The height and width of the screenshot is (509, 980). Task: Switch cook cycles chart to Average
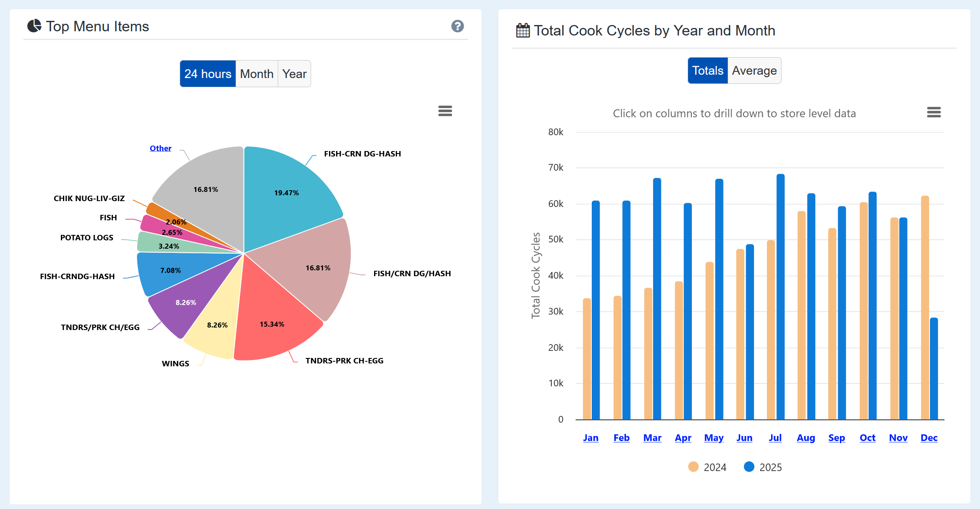click(754, 71)
